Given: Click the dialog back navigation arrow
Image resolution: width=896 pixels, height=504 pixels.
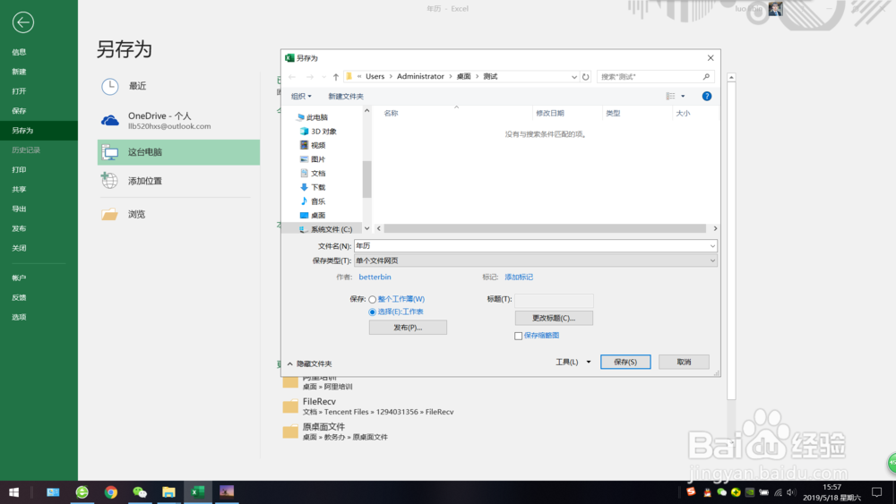Looking at the screenshot, I should point(292,76).
